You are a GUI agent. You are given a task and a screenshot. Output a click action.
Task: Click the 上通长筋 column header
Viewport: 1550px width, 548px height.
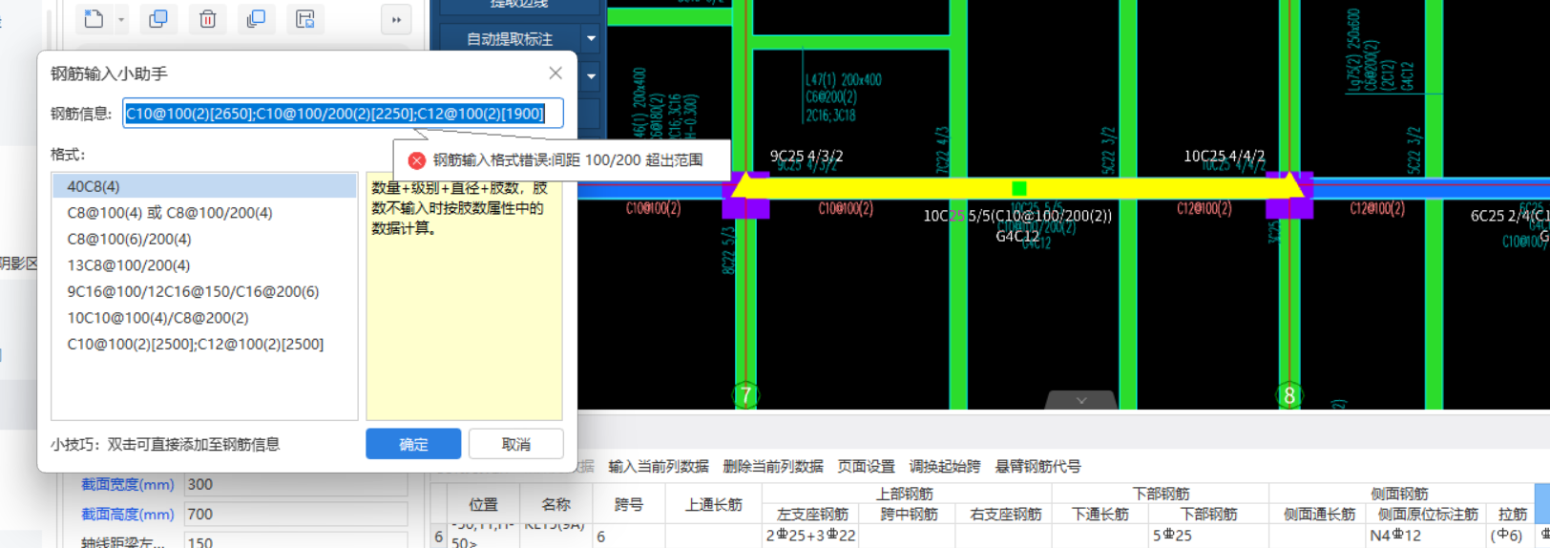click(x=713, y=504)
